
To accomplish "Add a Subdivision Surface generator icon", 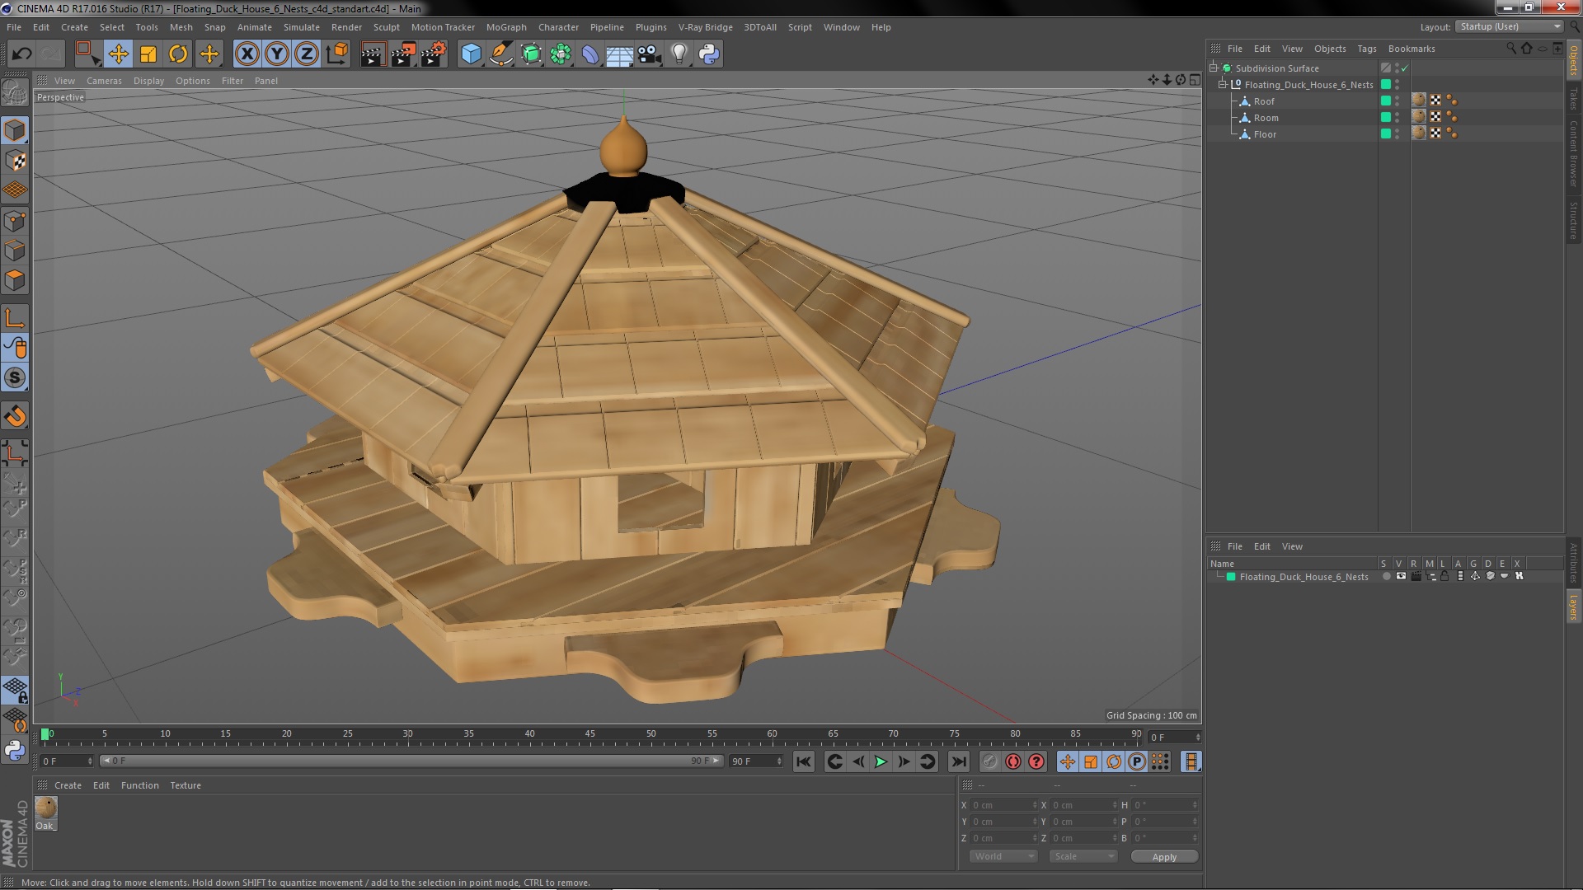I will click(x=531, y=54).
